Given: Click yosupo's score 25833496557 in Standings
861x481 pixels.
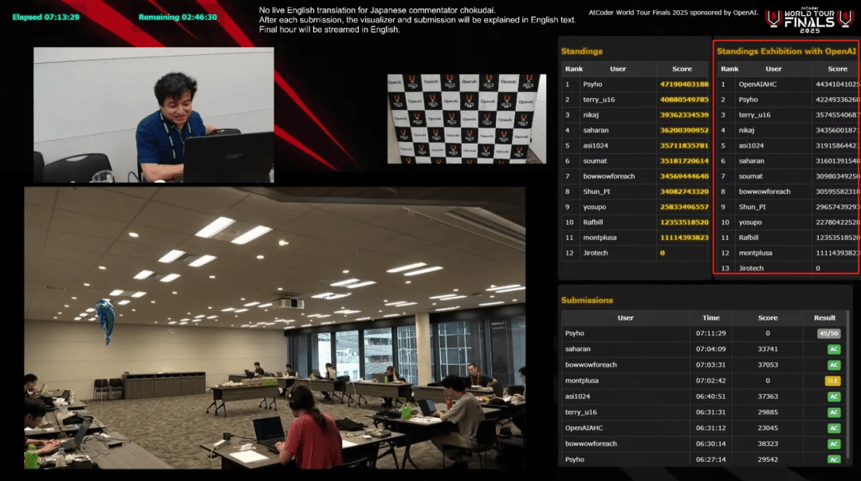Looking at the screenshot, I should (684, 207).
